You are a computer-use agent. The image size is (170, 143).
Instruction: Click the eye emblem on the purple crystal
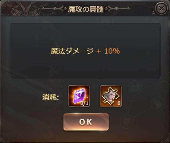tap(79, 95)
